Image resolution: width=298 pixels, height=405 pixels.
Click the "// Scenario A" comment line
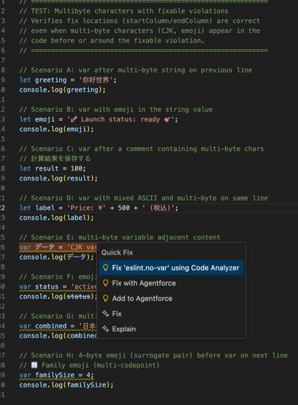[136, 70]
